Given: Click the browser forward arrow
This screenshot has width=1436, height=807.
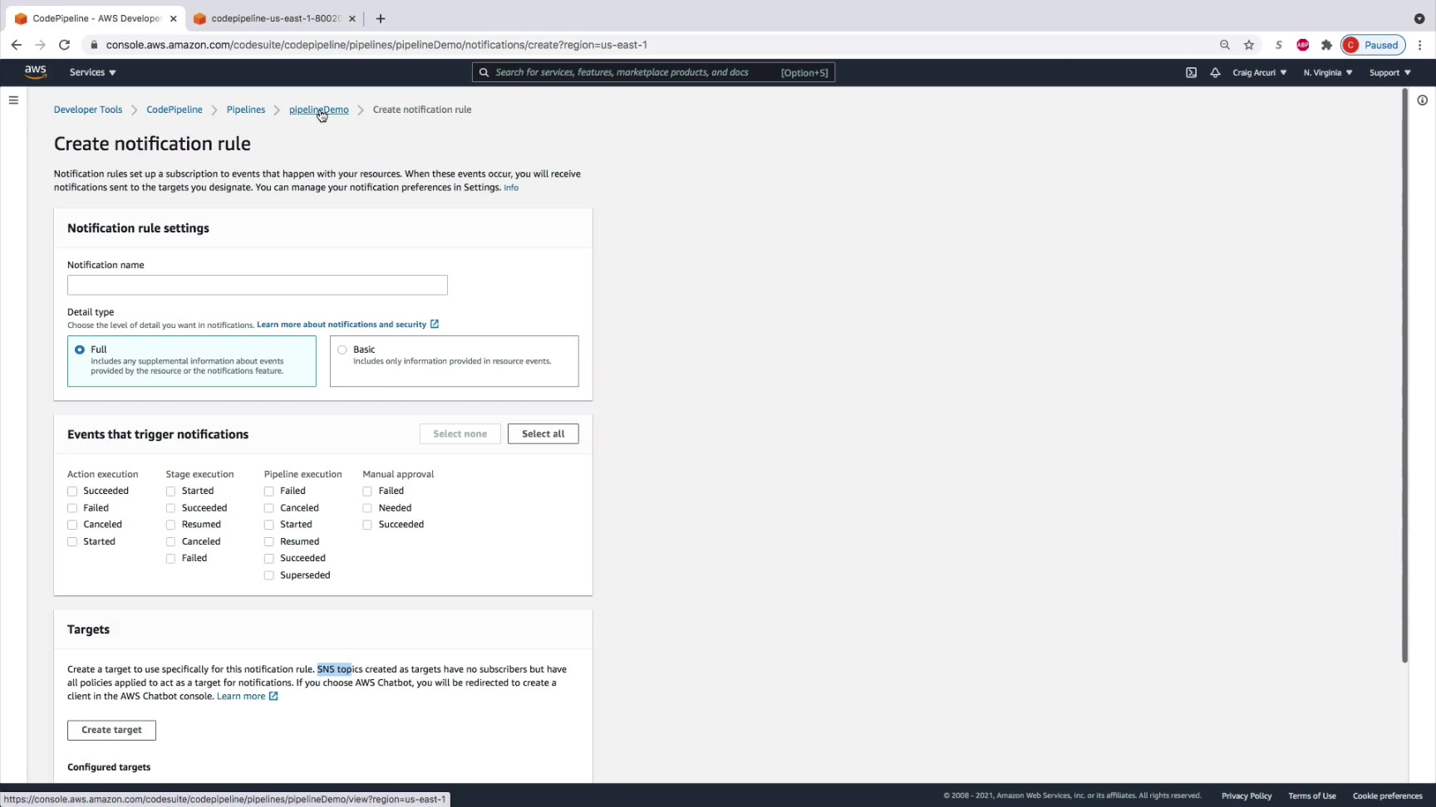Looking at the screenshot, I should click(x=40, y=45).
